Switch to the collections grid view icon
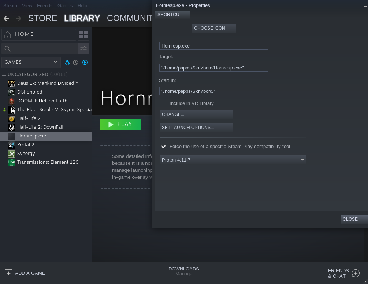Image resolution: width=368 pixels, height=284 pixels. (x=83, y=34)
